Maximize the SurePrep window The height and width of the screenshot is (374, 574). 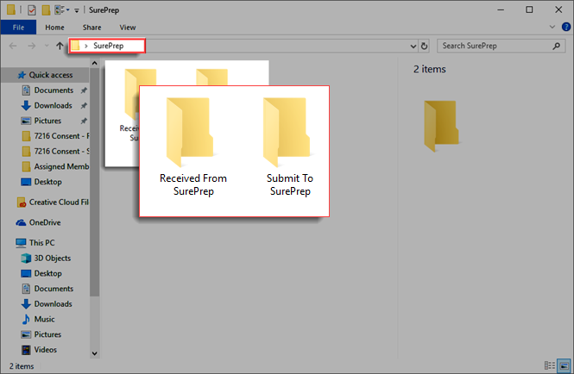(529, 9)
